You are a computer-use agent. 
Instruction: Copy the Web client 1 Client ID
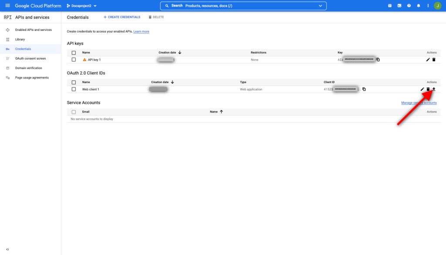tap(364, 89)
